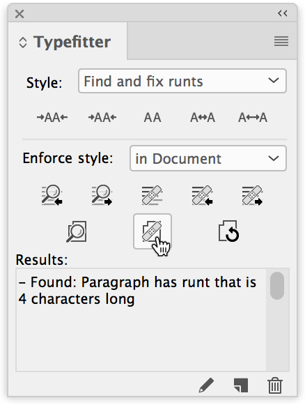Click the fix all in document icon
This screenshot has height=407, width=305.
(152, 231)
